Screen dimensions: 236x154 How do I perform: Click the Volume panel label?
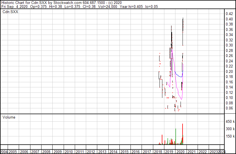click(x=9, y=117)
